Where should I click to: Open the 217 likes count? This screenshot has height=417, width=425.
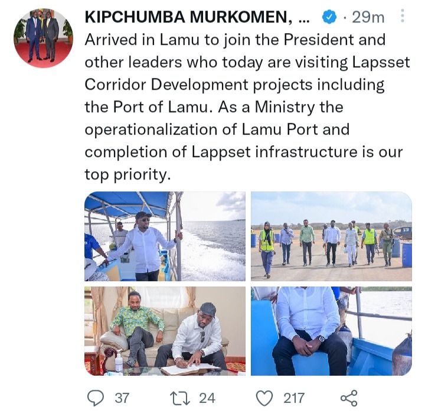(294, 398)
